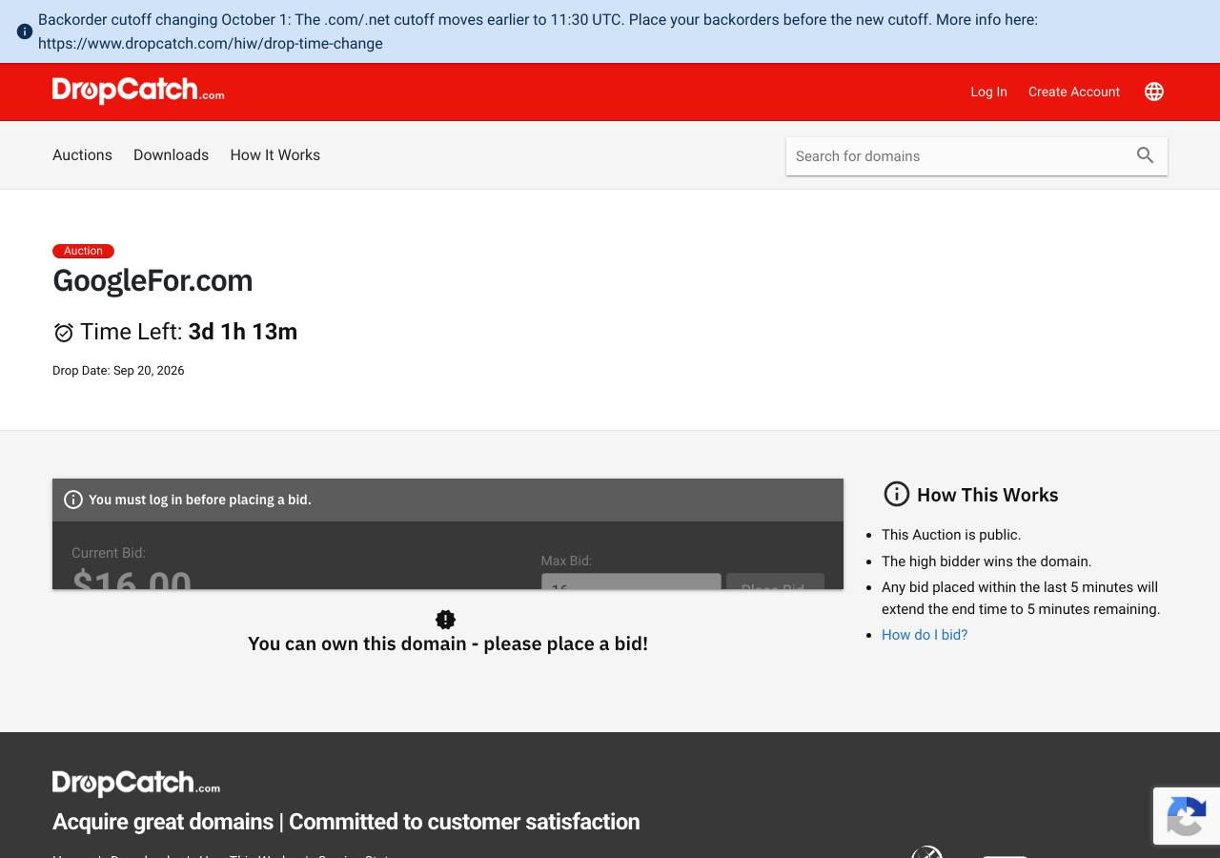Click the 'Any bid placed within the last 5 minutes' bullet
The height and width of the screenshot is (858, 1220).
[1021, 598]
